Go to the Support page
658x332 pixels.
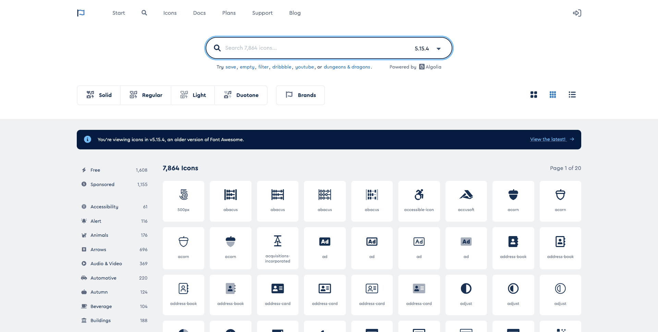(263, 13)
